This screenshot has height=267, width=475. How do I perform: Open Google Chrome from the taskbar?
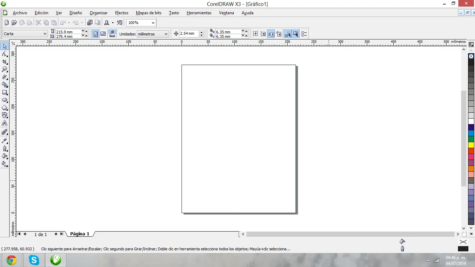(11, 260)
